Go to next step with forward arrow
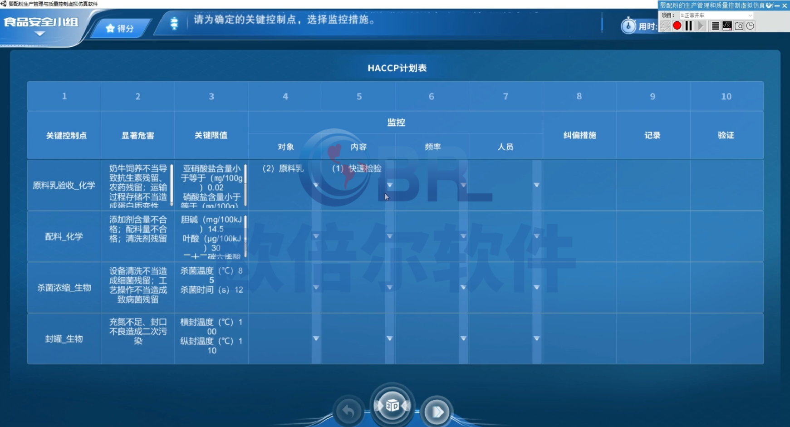This screenshot has width=790, height=427. tap(437, 412)
